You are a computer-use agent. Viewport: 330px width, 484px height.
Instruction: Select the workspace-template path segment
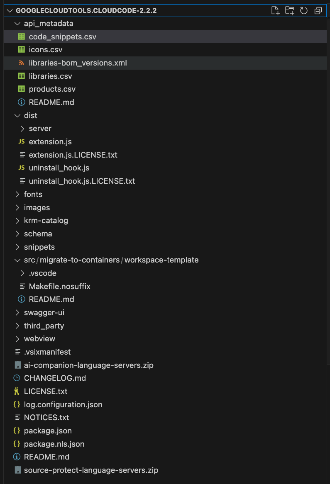[161, 260]
